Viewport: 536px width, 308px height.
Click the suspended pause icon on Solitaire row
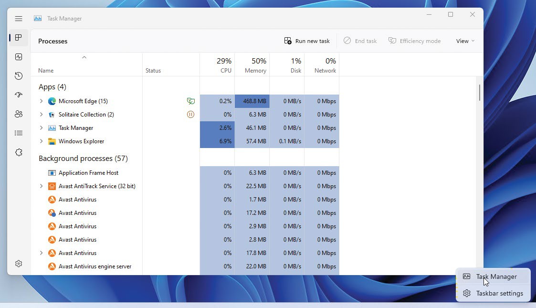point(191,115)
